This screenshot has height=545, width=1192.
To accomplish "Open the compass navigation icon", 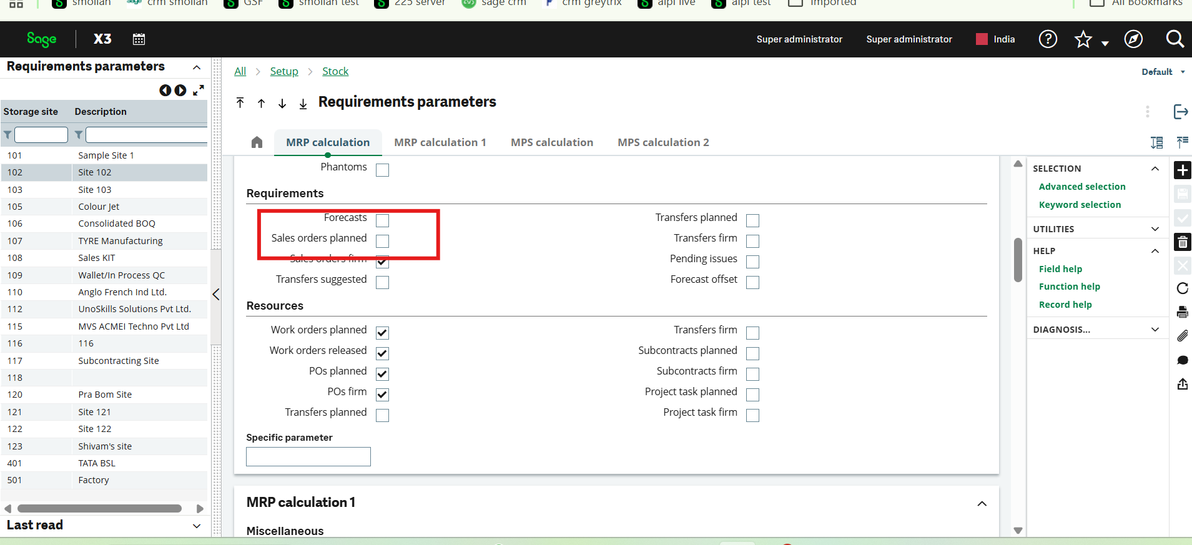I will click(1133, 39).
